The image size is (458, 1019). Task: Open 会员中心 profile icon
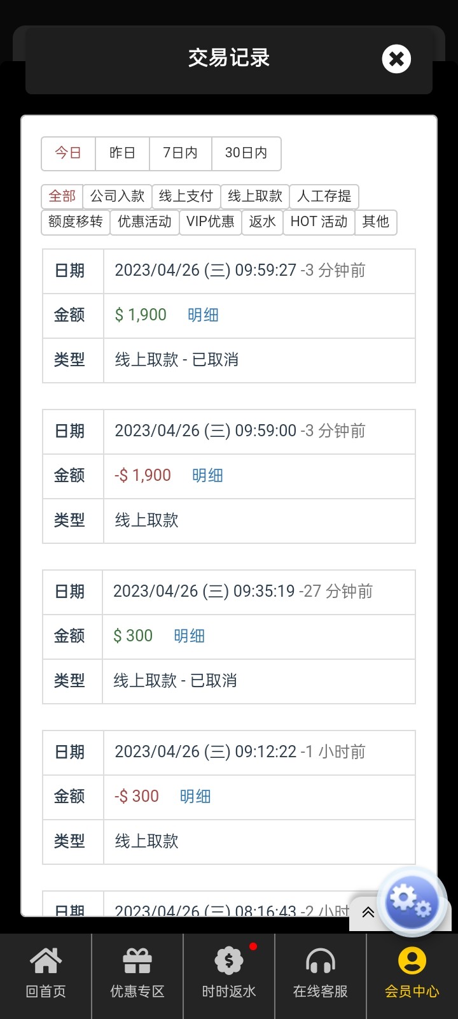pos(412,962)
